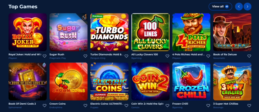This screenshot has height=112, width=259.
Task: Click heart icon for Book Of Demi Gods 2
Action: point(45,105)
